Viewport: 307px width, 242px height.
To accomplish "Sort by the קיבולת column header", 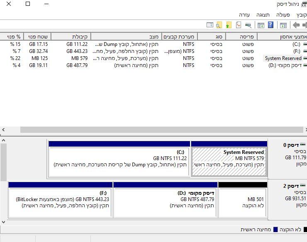I will tap(71, 36).
